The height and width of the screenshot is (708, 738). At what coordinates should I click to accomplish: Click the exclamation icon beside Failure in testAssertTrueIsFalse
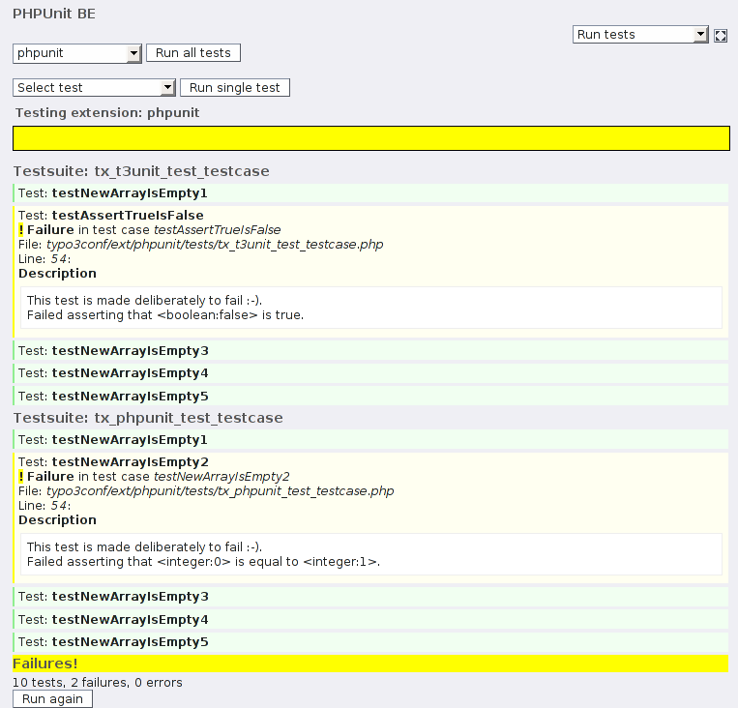coord(21,230)
